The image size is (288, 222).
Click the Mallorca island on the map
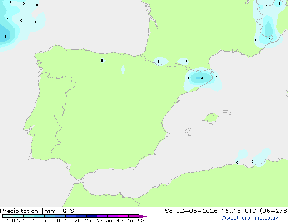(211, 118)
